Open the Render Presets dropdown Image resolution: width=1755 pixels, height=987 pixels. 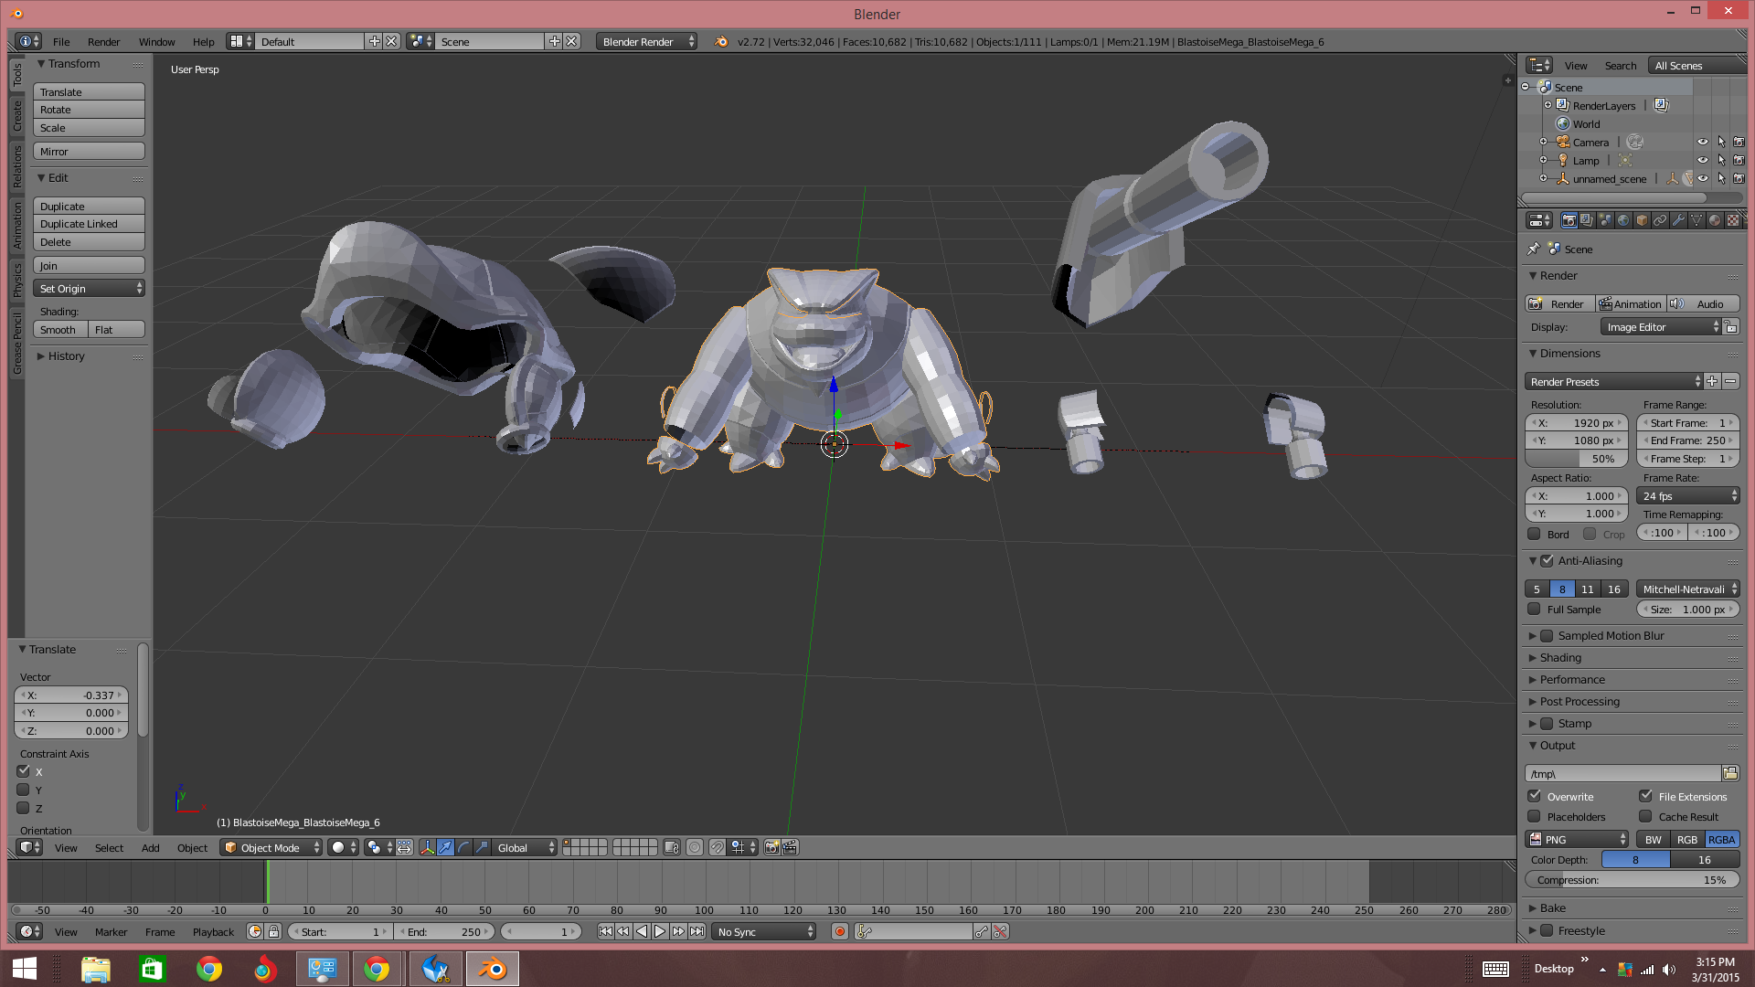point(1614,381)
